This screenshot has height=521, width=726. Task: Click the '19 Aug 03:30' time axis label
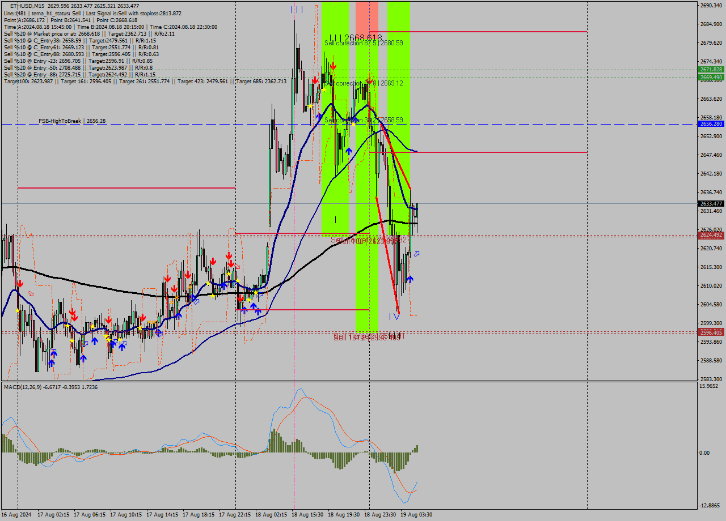pyautogui.click(x=416, y=515)
